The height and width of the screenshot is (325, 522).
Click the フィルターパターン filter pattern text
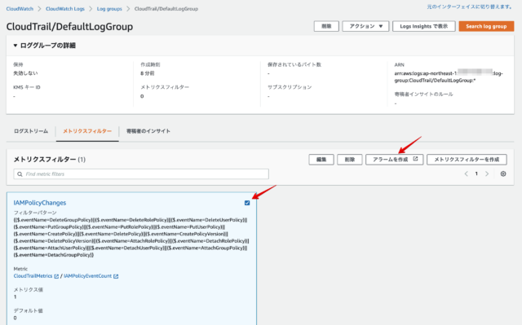coord(130,237)
